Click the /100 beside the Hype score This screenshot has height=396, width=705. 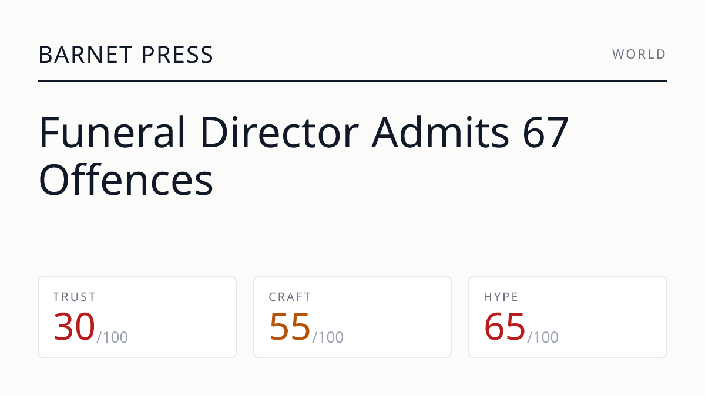[x=543, y=337]
